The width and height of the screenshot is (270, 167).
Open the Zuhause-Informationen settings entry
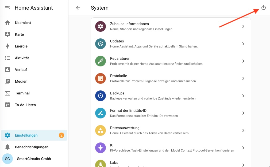pyautogui.click(x=171, y=26)
